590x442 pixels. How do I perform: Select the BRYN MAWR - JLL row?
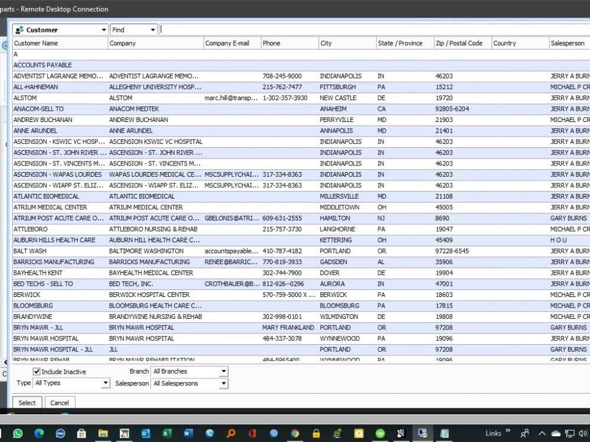(x=301, y=327)
